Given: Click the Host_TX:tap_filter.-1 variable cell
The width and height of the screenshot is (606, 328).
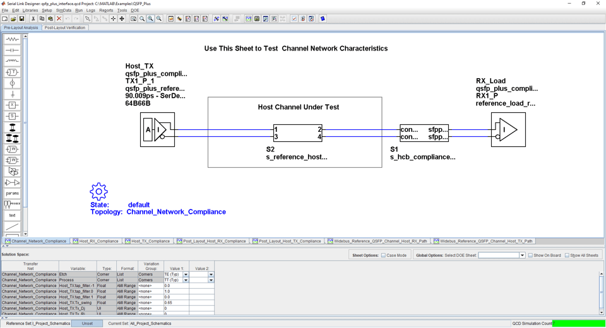Looking at the screenshot, I should [77, 286].
